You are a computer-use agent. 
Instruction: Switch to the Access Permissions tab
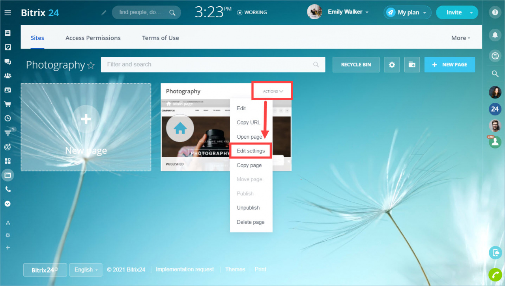click(93, 38)
